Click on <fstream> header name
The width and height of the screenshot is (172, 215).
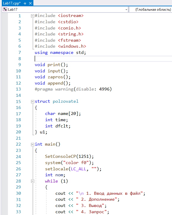coord(69,40)
